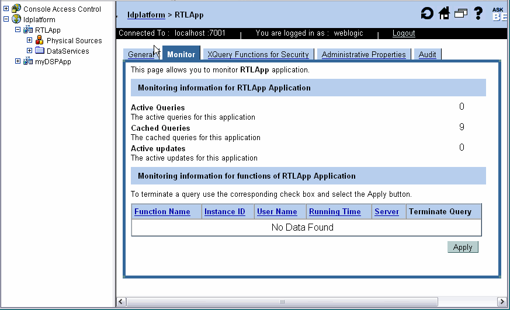Click the Physical Sources icon
Viewport: 510px width, 310px height.
click(x=39, y=40)
